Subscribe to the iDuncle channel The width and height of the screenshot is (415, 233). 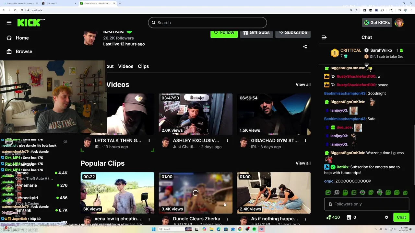coord(293,33)
